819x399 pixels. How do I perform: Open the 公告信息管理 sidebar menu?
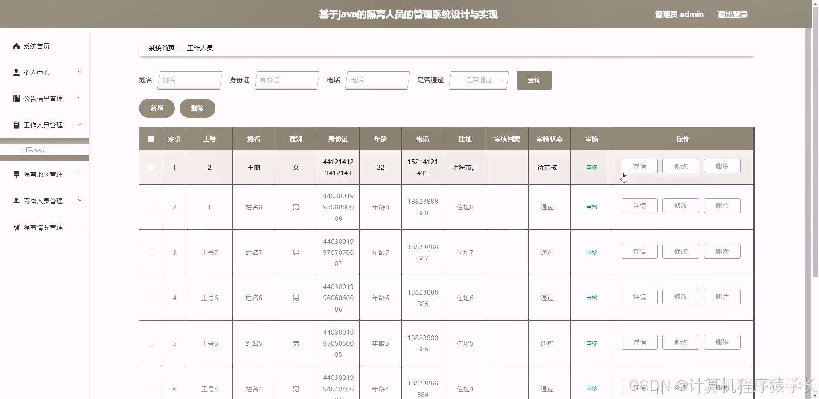[x=45, y=98]
